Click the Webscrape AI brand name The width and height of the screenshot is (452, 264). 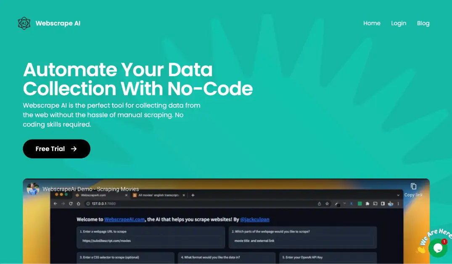[58, 23]
